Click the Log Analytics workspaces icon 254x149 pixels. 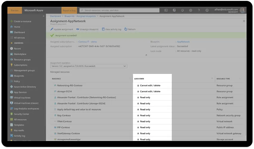[x=11, y=108]
